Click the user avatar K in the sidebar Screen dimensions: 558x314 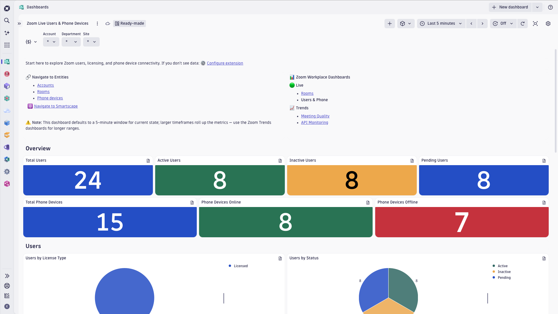point(7,306)
